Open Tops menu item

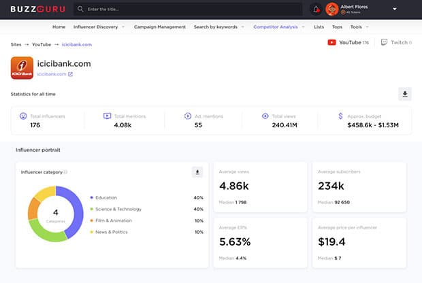click(x=337, y=27)
